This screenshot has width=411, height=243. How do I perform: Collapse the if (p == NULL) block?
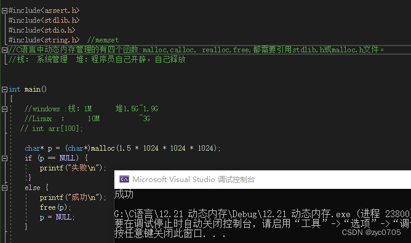(4, 158)
